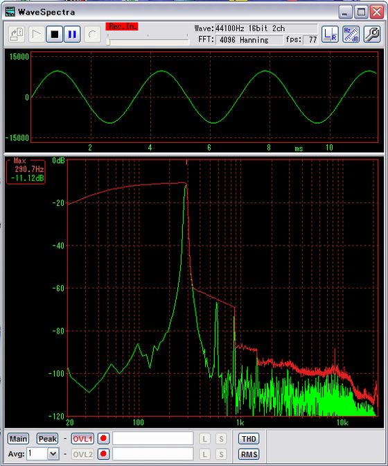Toggle the OVL1 overlay button
This screenshot has height=466, width=388.
(82, 439)
